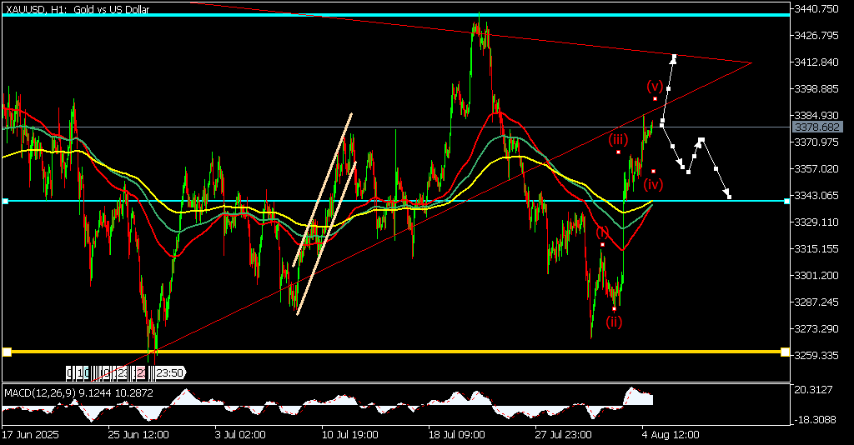This screenshot has height=445, width=854.
Task: Select the middle cyan line's right handle
Action: [x=786, y=202]
